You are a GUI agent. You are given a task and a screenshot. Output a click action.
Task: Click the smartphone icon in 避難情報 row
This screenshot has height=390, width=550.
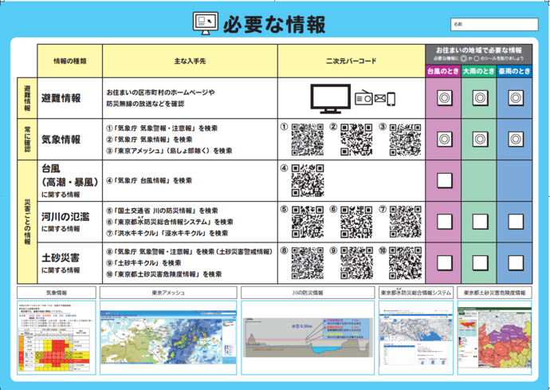click(391, 99)
